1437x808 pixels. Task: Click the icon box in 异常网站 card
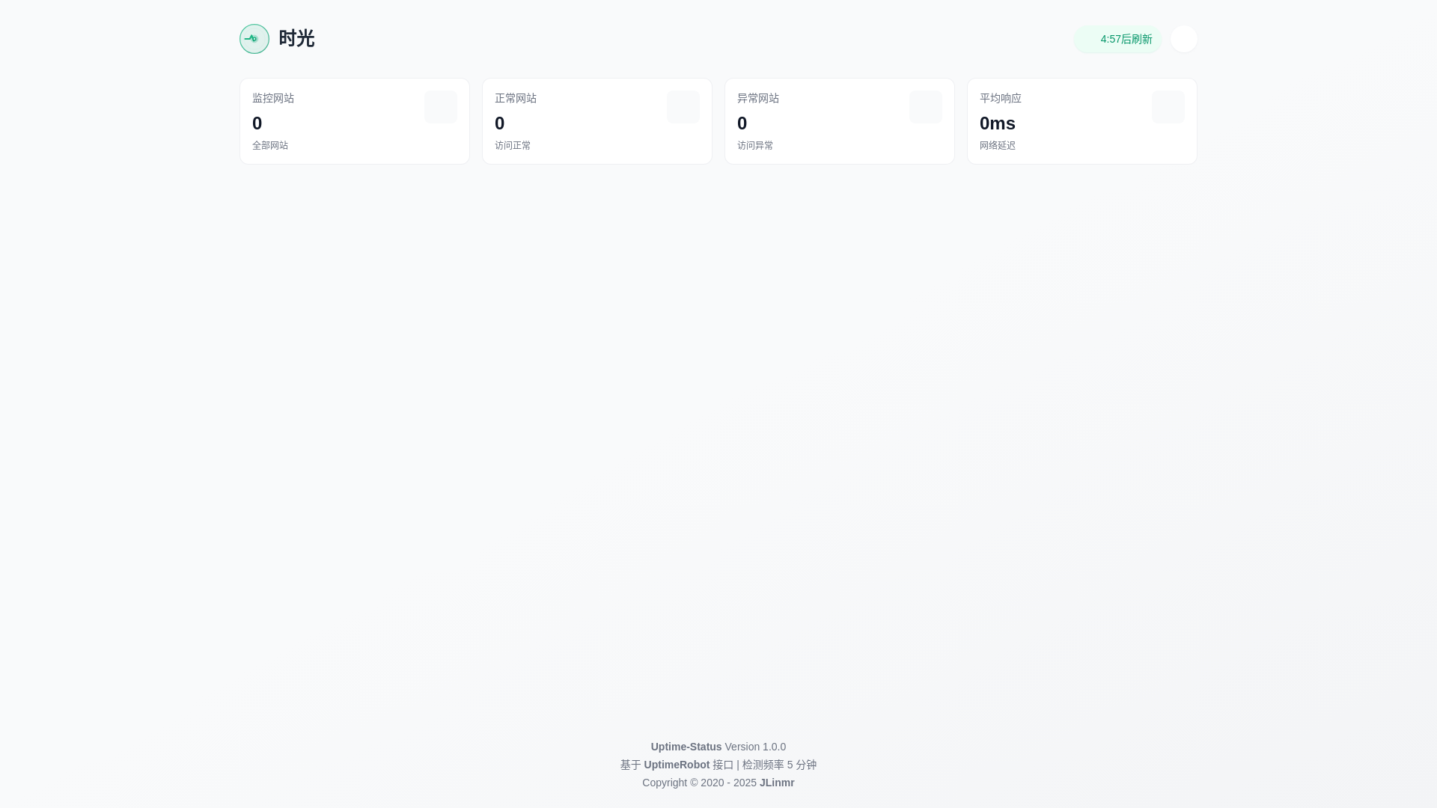pyautogui.click(x=926, y=107)
